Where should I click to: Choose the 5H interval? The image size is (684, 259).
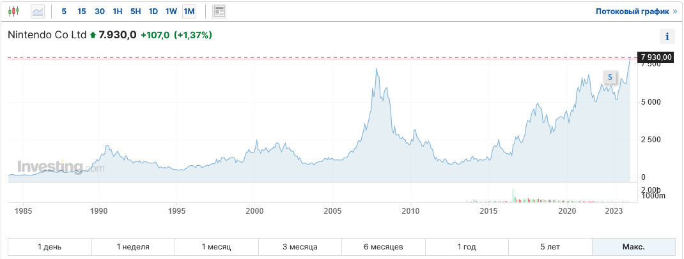[x=136, y=11]
